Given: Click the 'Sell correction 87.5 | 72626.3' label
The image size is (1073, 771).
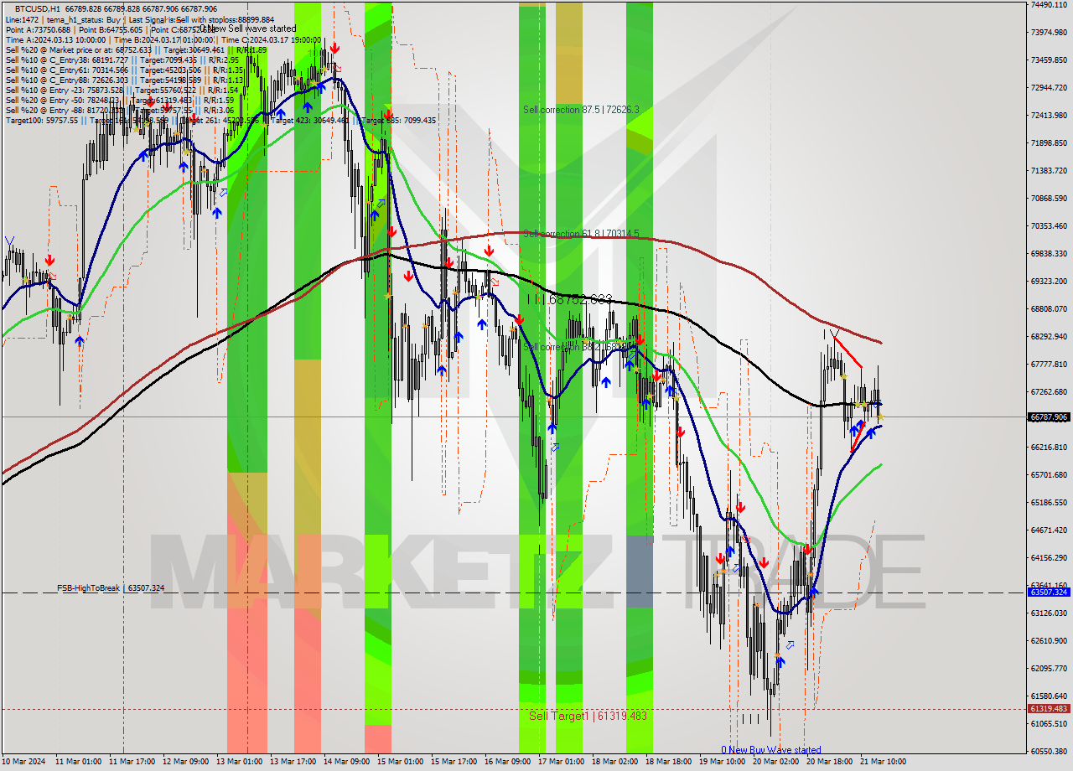Looking at the screenshot, I should [581, 110].
